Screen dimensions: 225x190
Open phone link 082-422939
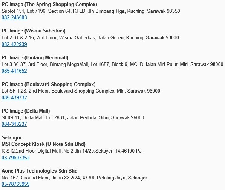(14, 44)
